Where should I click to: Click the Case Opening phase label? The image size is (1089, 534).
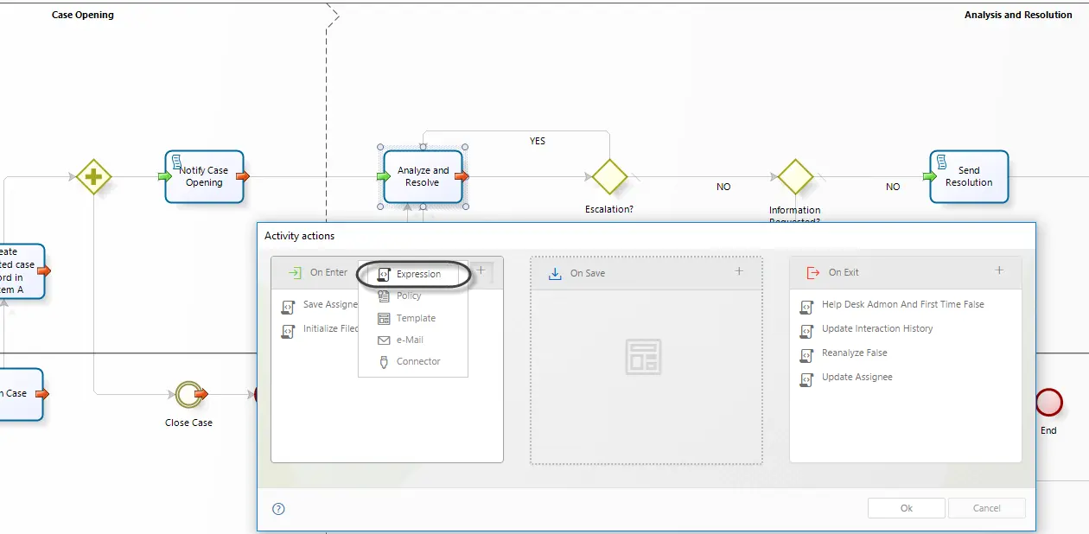pyautogui.click(x=83, y=15)
